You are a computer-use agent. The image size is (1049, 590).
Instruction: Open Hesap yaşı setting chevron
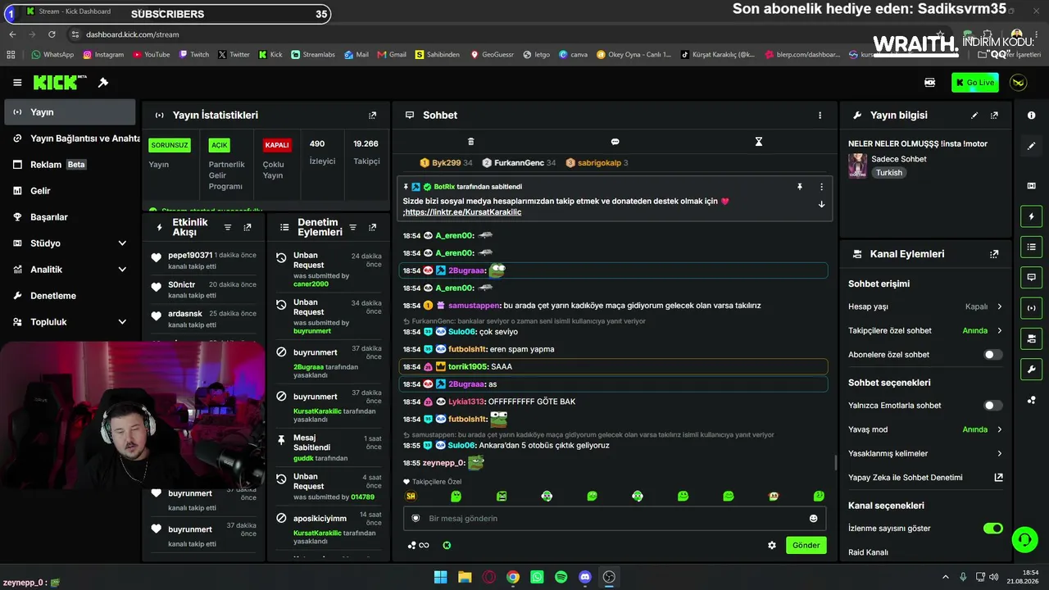999,306
